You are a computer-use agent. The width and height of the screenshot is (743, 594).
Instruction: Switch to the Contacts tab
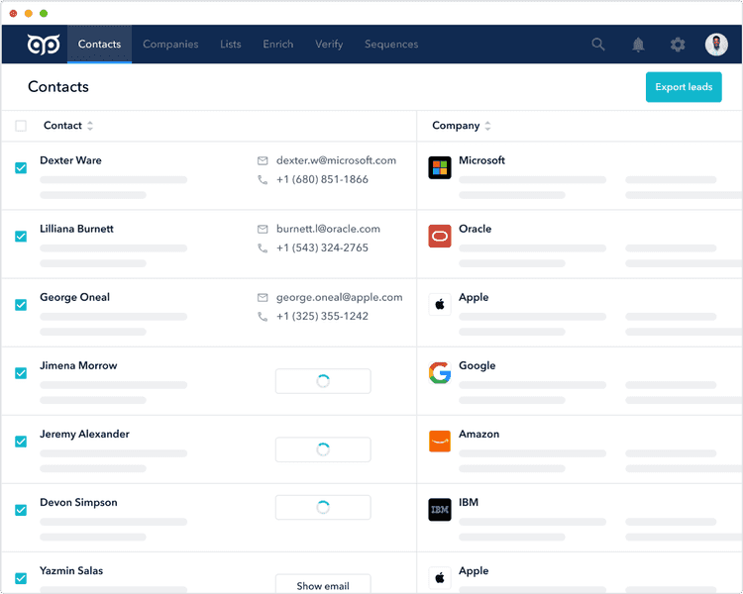[99, 44]
